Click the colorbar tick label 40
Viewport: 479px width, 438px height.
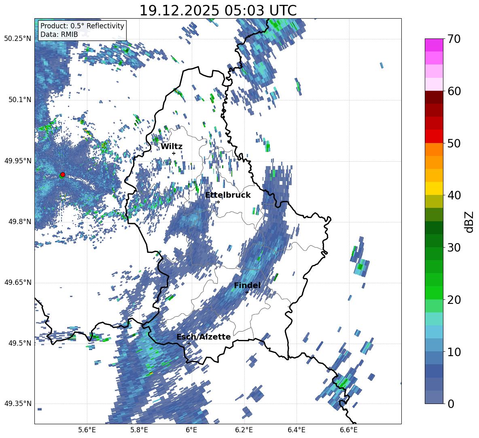pyautogui.click(x=454, y=195)
